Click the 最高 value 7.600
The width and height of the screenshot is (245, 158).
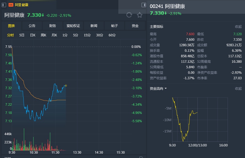(190, 34)
